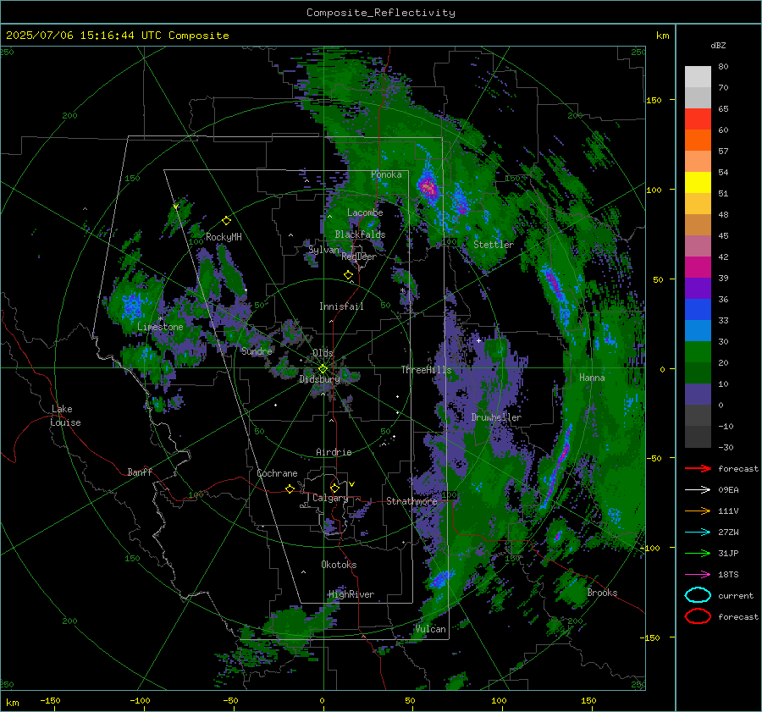Click the Banff label
This screenshot has width=762, height=712.
point(140,472)
